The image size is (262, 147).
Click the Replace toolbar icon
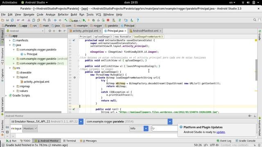49,20
